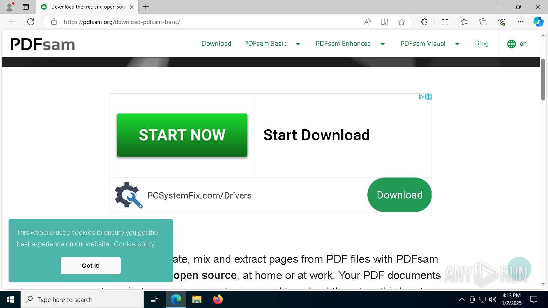The image size is (548, 308).
Task: Select the 'en' language option
Action: [523, 44]
